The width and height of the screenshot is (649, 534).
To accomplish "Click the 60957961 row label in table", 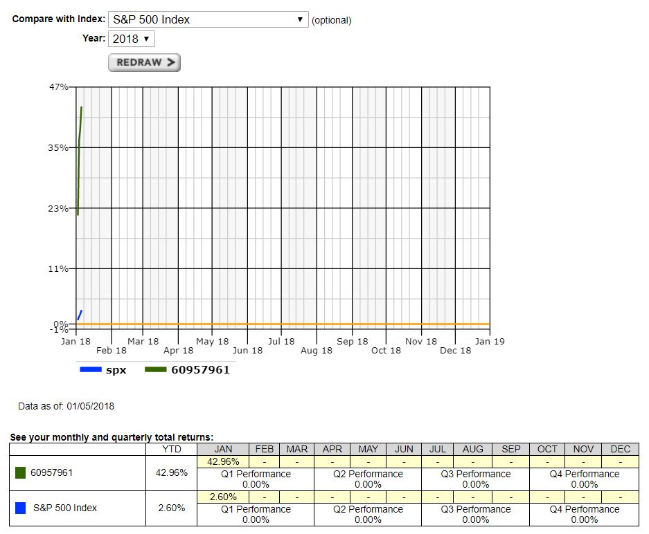I will point(51,472).
